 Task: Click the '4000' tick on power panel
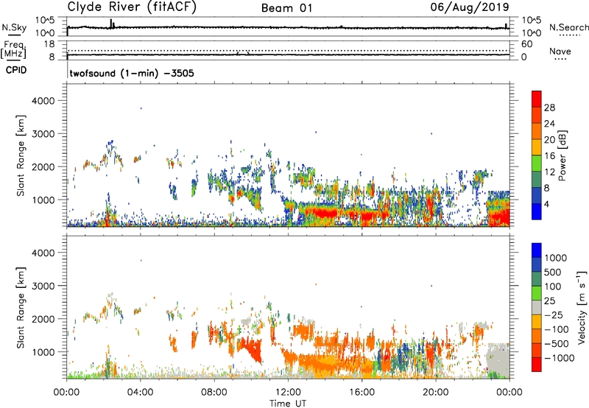coord(43,101)
